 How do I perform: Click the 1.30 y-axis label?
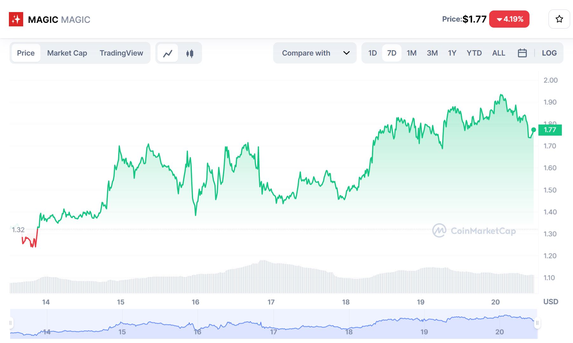550,234
